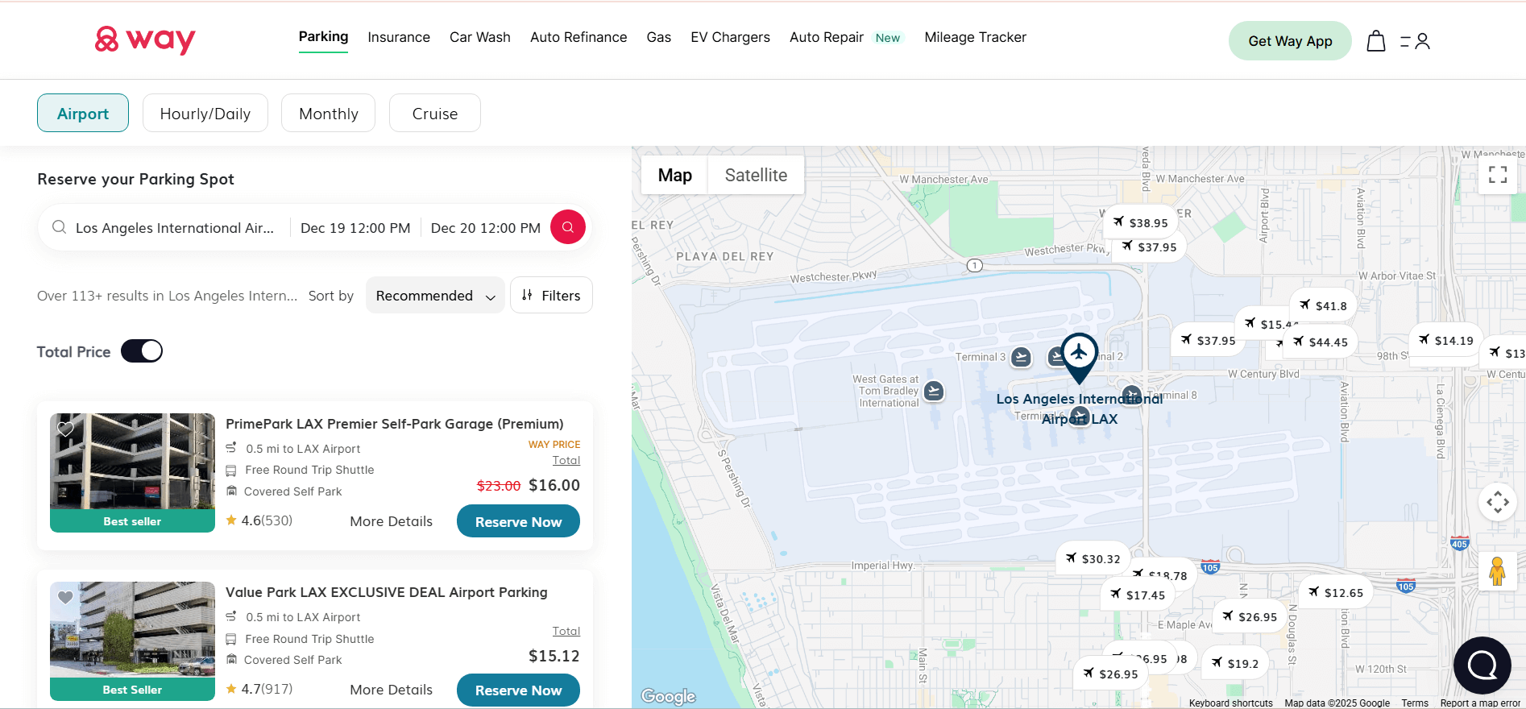The width and height of the screenshot is (1526, 709).
Task: Click Report a map error
Action: point(1480,703)
